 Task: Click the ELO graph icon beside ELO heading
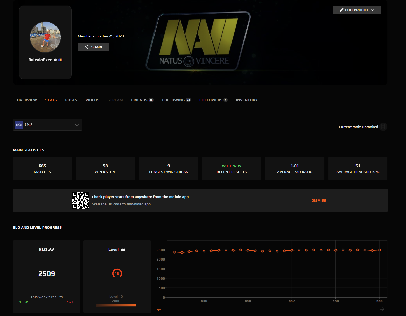coord(51,250)
